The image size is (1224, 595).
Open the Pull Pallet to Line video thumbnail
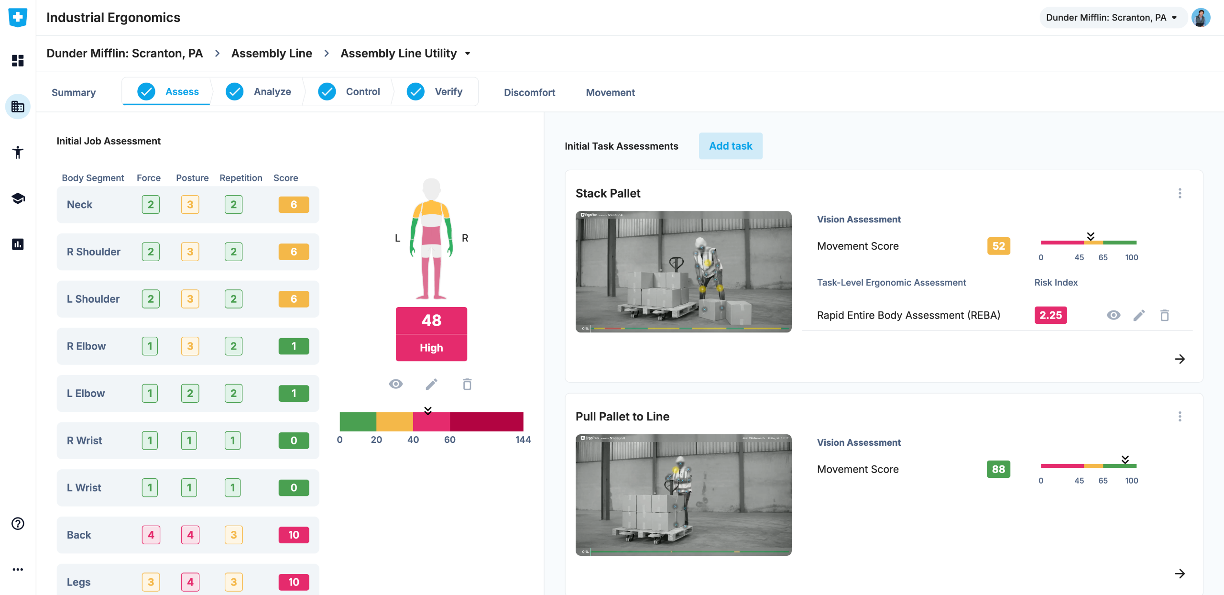point(683,495)
